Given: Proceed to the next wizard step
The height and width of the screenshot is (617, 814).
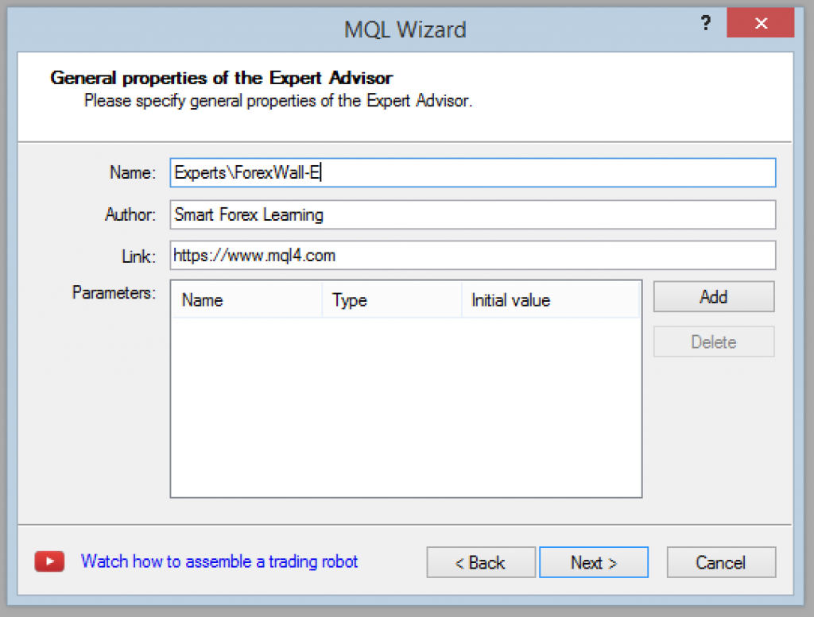Looking at the screenshot, I should click(x=593, y=563).
